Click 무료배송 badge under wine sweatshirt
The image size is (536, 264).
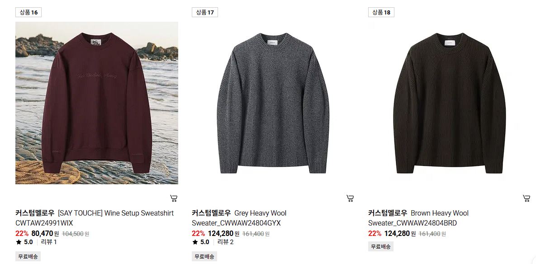28,256
